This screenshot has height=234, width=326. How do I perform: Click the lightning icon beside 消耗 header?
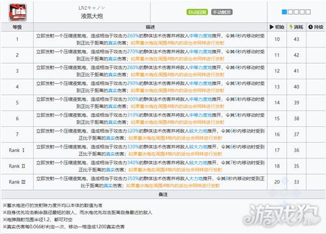291,27
